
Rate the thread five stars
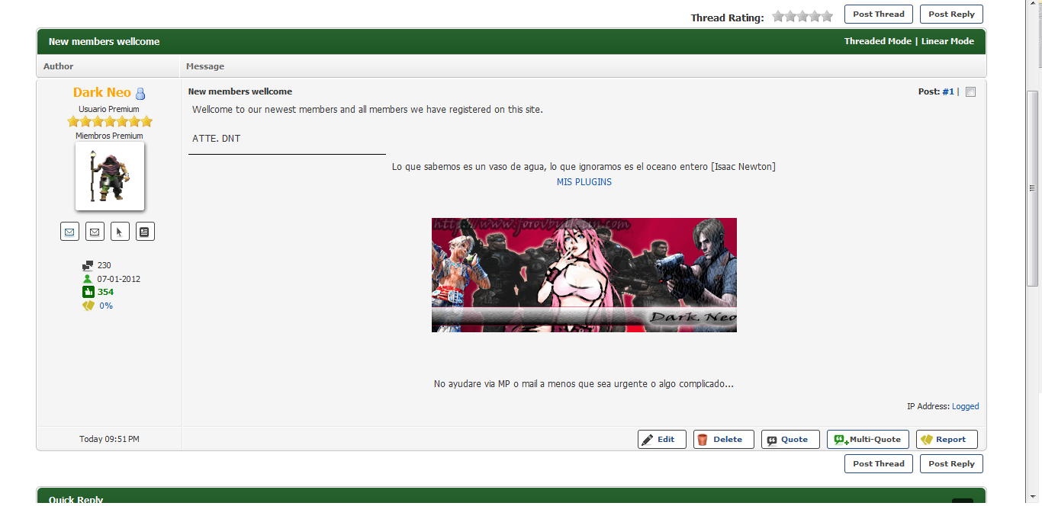pyautogui.click(x=827, y=16)
